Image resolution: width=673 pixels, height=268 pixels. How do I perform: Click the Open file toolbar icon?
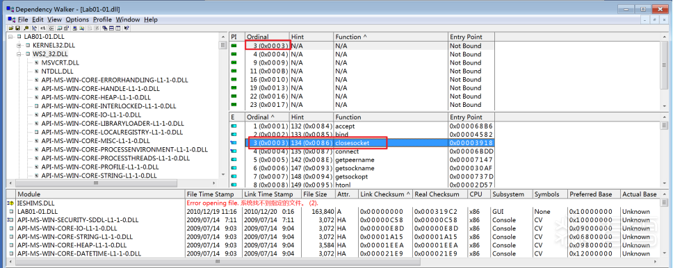click(11, 28)
